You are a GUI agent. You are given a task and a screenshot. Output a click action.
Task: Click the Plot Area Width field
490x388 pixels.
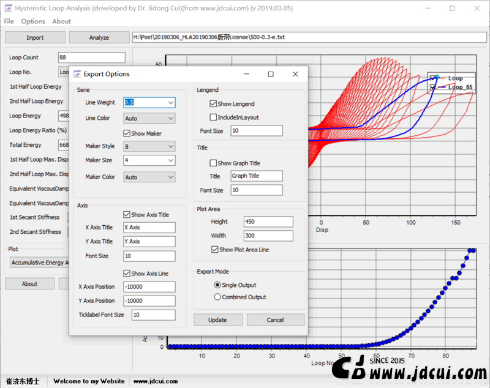(x=268, y=236)
